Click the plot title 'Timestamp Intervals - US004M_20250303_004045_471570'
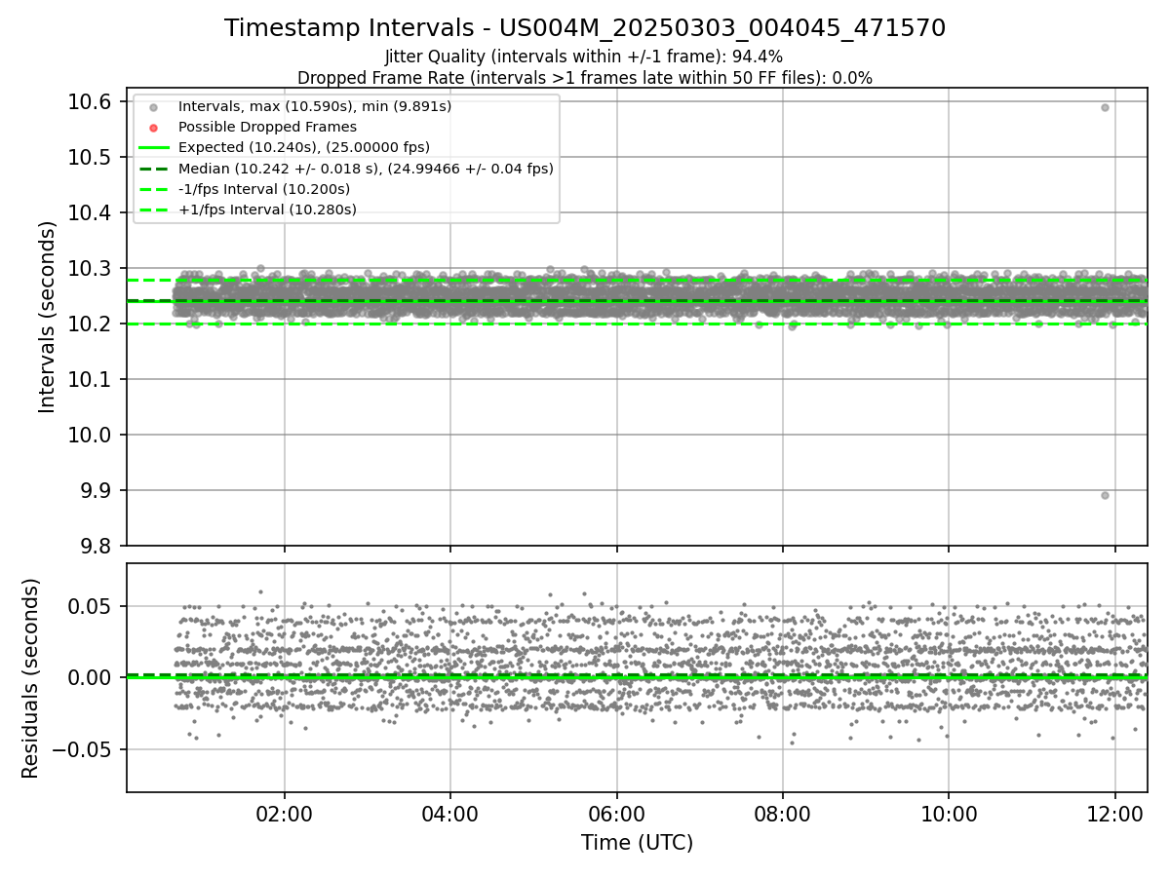 [x=585, y=28]
